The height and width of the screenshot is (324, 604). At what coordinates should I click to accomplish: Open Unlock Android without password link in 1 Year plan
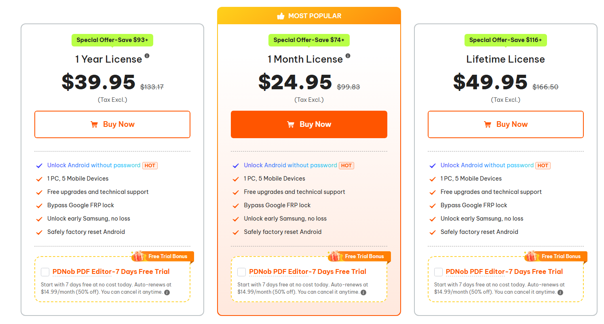tap(94, 165)
